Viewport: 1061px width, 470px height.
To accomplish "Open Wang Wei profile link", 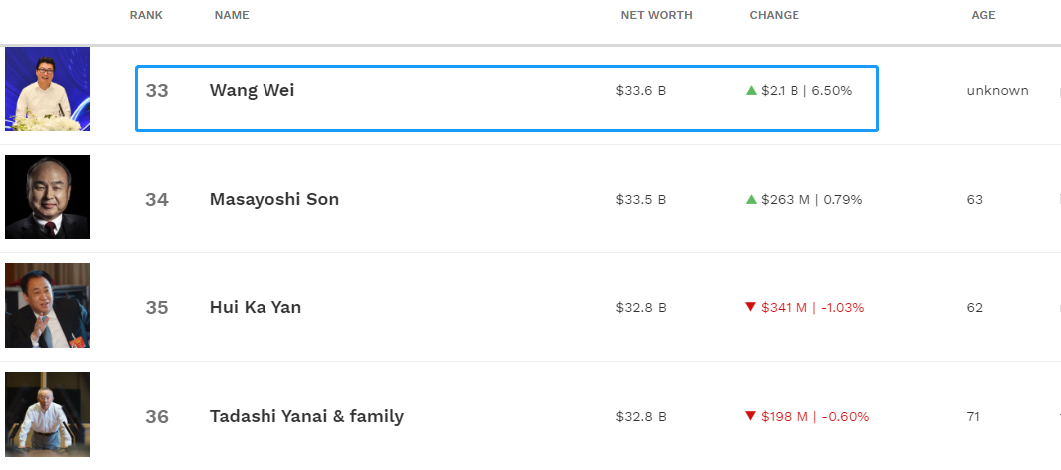I will (252, 90).
